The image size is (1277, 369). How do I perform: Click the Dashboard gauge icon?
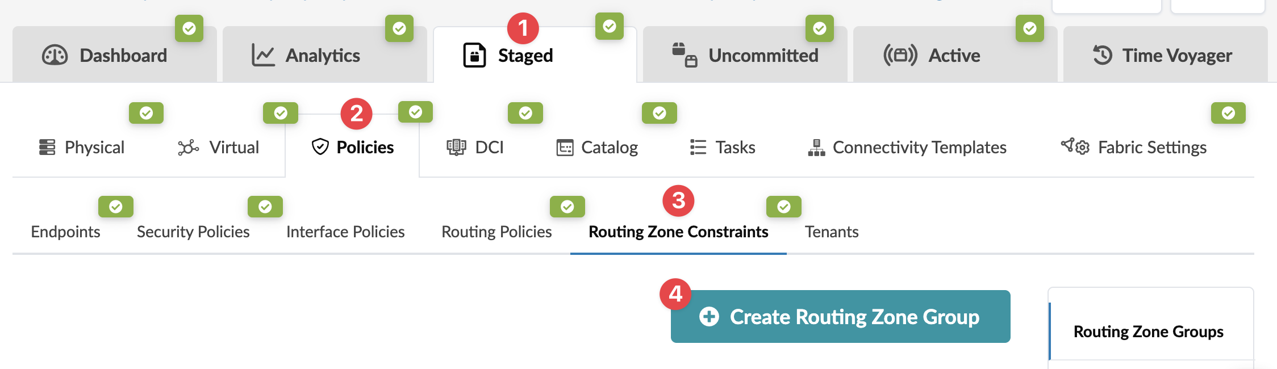coord(55,56)
